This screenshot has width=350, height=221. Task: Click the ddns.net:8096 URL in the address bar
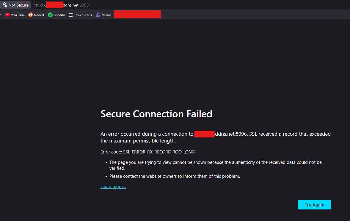(x=76, y=5)
